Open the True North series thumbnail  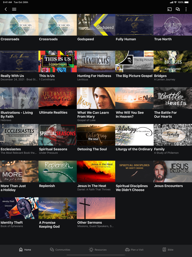[173, 25]
